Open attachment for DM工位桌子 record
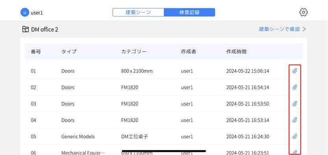This screenshot has width=328, height=155. 294,137
